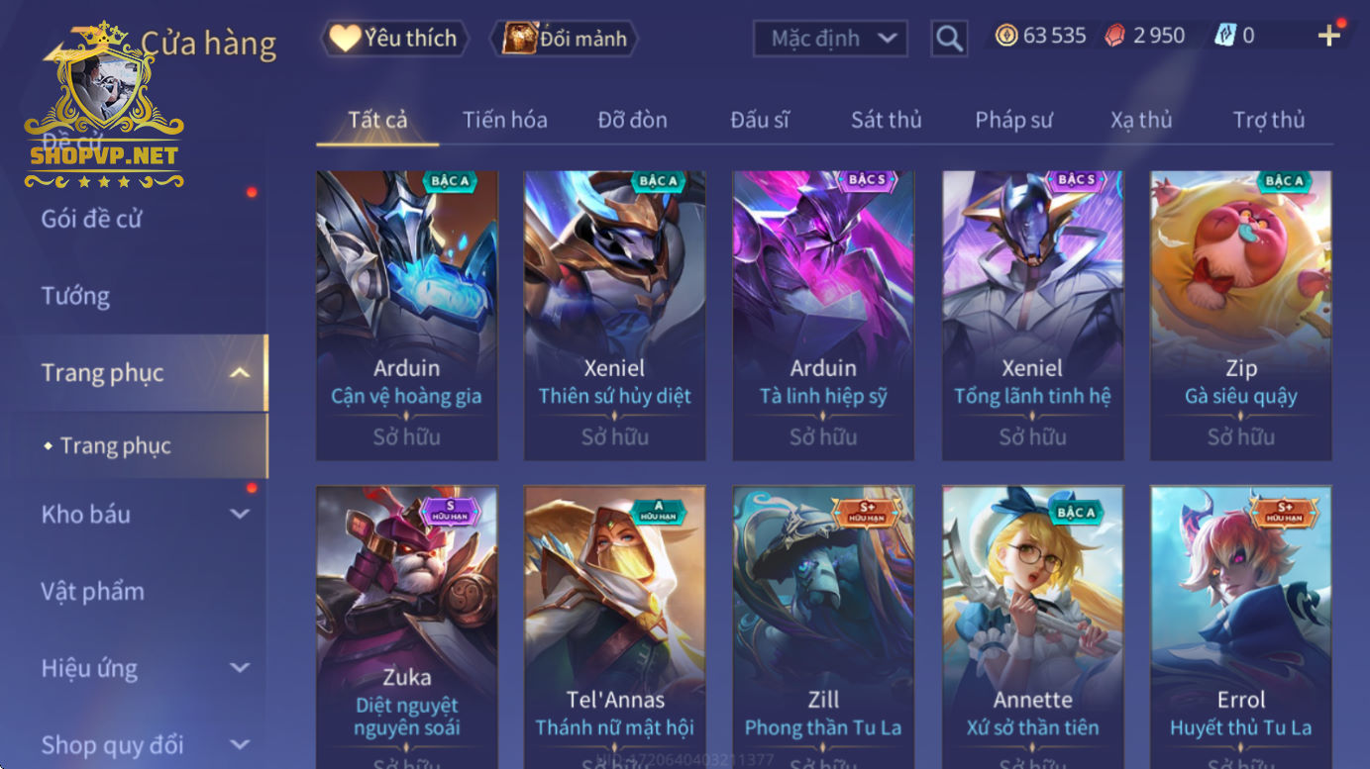Select the Tiến hóa tab
The width and height of the screenshot is (1370, 769).
504,120
